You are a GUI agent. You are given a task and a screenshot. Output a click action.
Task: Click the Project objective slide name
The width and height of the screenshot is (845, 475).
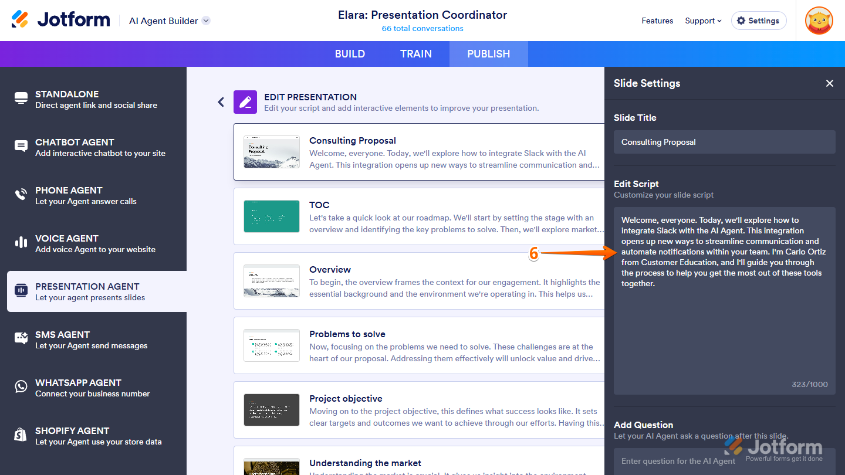click(346, 399)
